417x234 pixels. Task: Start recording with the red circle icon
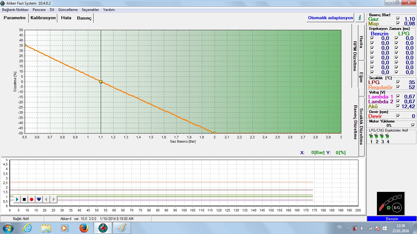pos(31,199)
